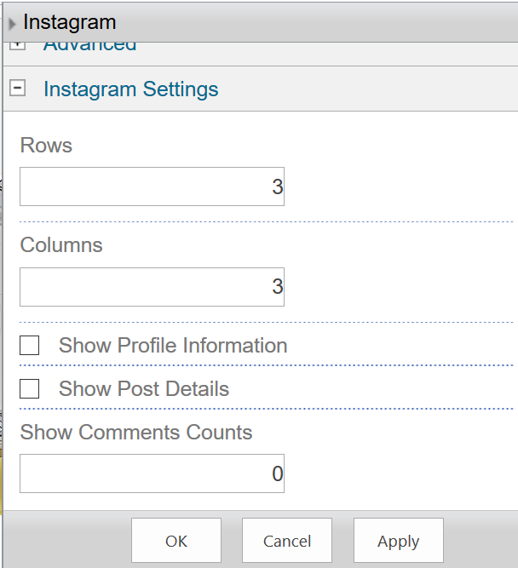Screen dimensions: 518x568
Task: Click the Show Comments Counts input field
Action: [152, 473]
